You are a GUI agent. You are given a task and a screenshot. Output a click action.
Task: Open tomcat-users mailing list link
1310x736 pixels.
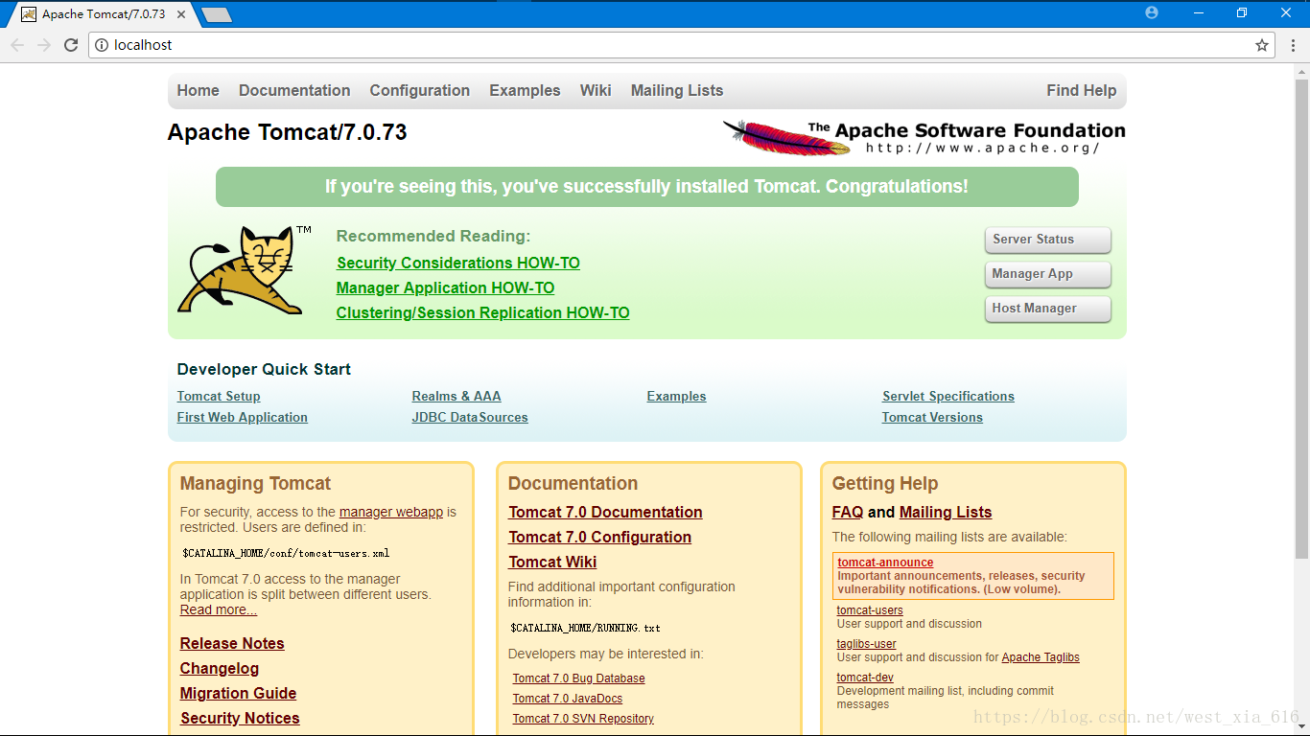tap(870, 610)
